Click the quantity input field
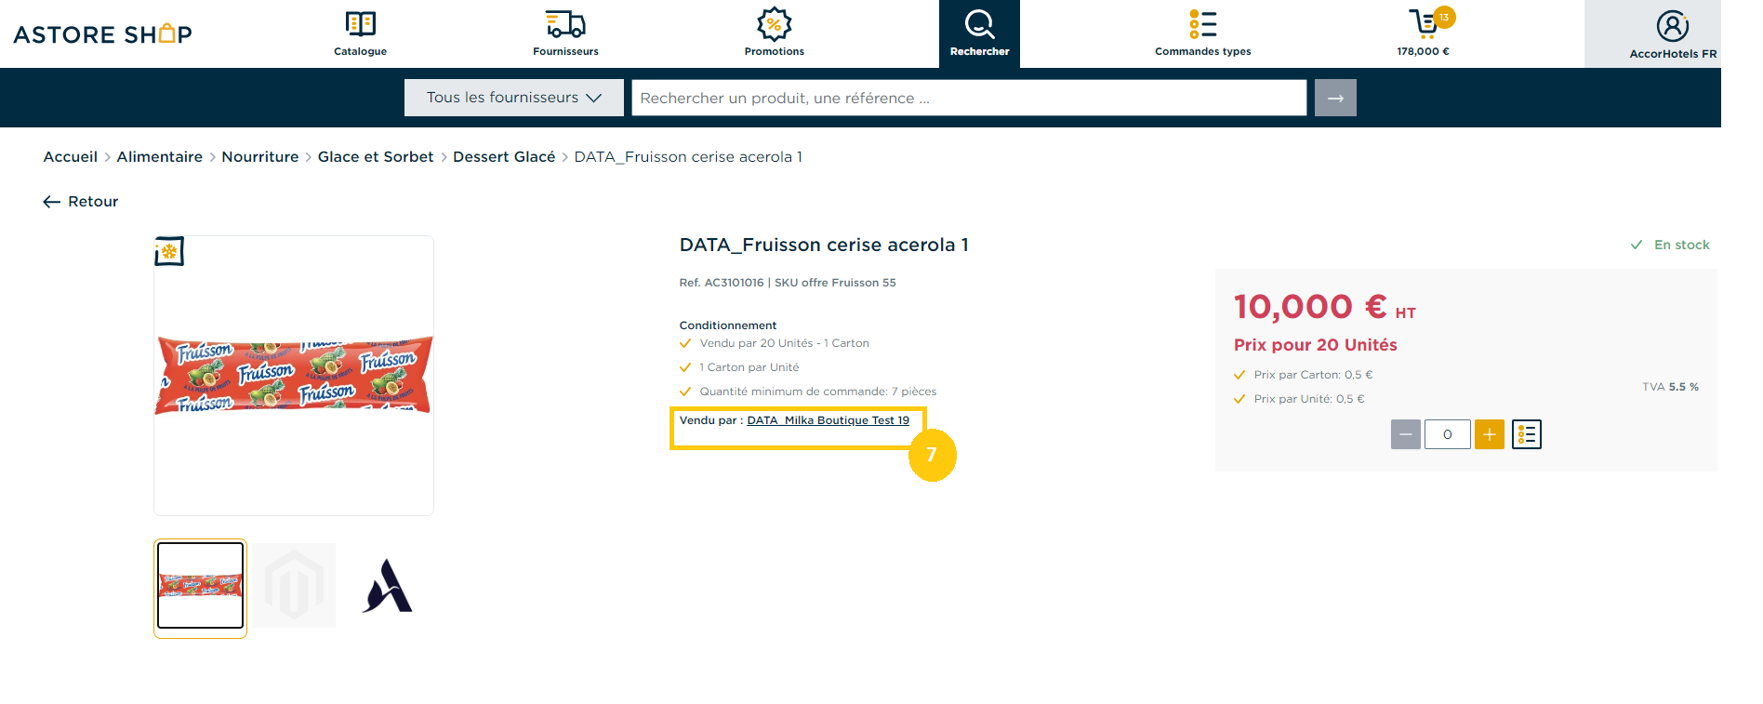1763x704 pixels. pos(1448,434)
